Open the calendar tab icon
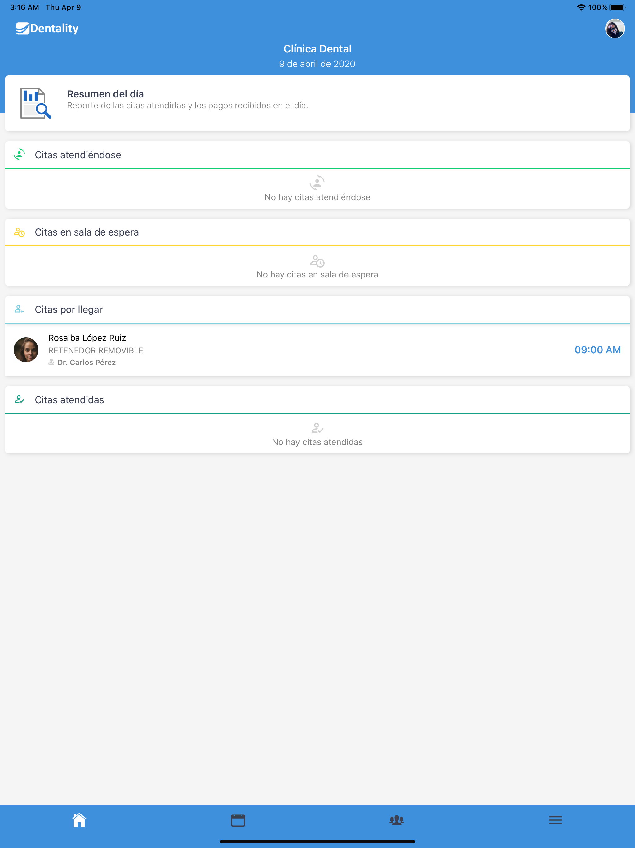The width and height of the screenshot is (635, 848). 238,820
